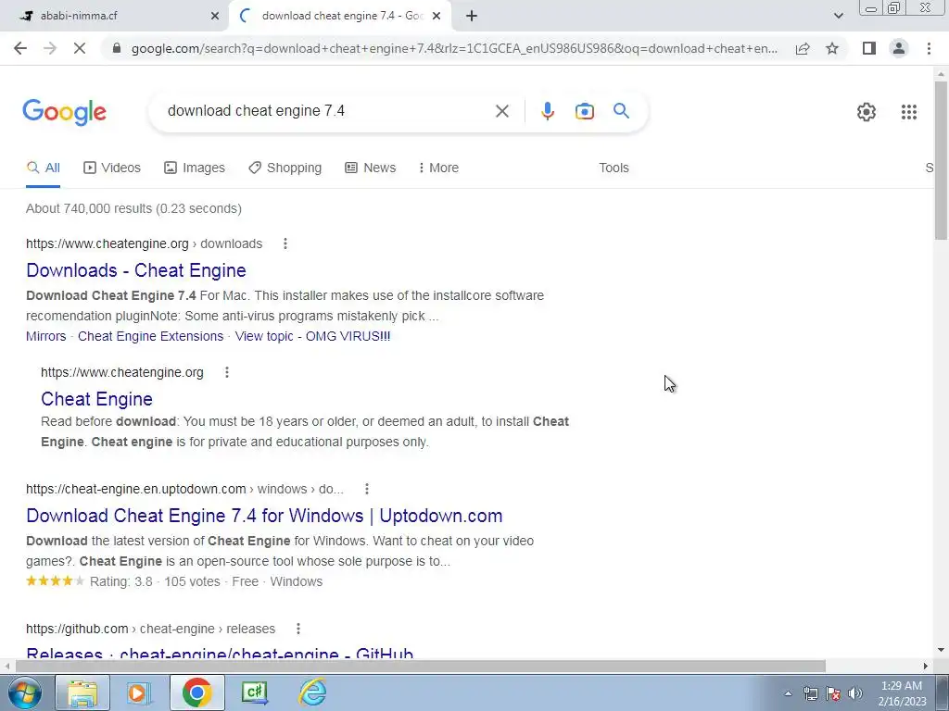
Task: Open Google Lens image search icon
Action: 584,111
